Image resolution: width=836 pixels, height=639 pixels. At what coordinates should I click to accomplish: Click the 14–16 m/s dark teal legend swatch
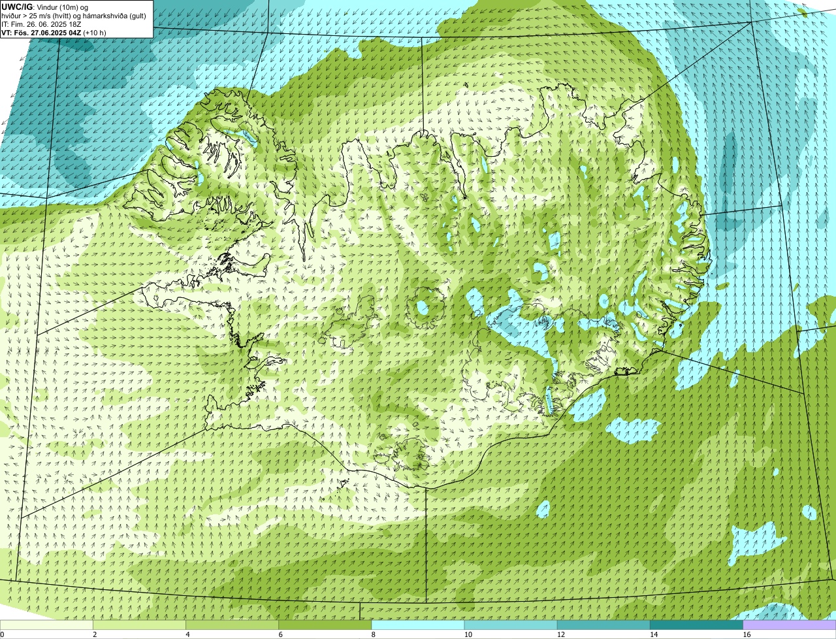click(x=696, y=625)
